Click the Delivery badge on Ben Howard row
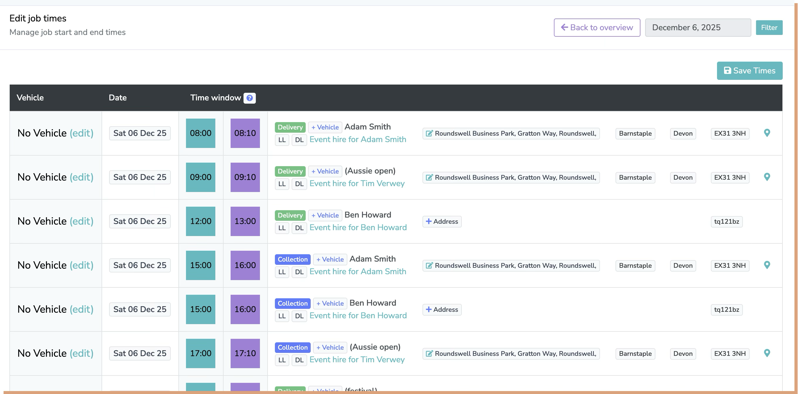The image size is (798, 394). click(290, 215)
